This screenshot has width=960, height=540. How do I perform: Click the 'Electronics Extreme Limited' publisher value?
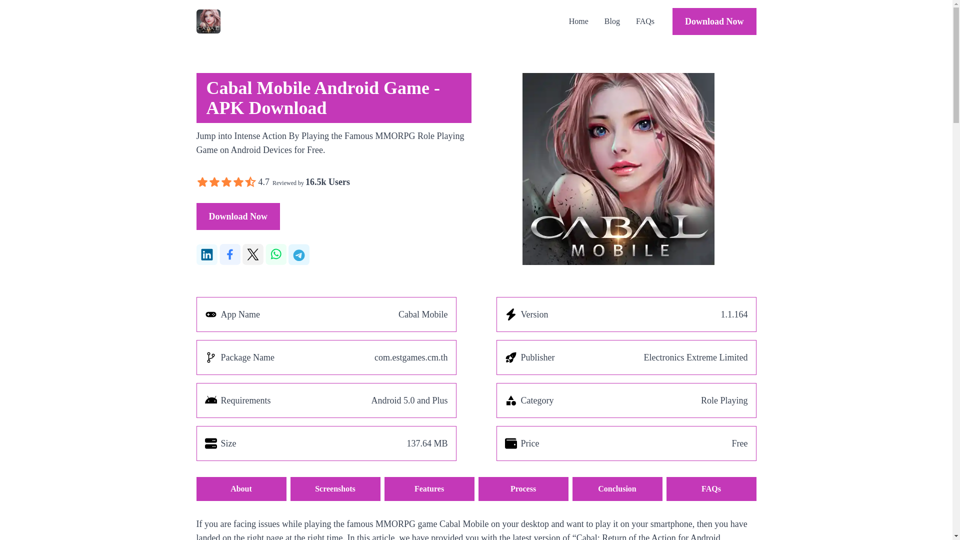coord(695,357)
